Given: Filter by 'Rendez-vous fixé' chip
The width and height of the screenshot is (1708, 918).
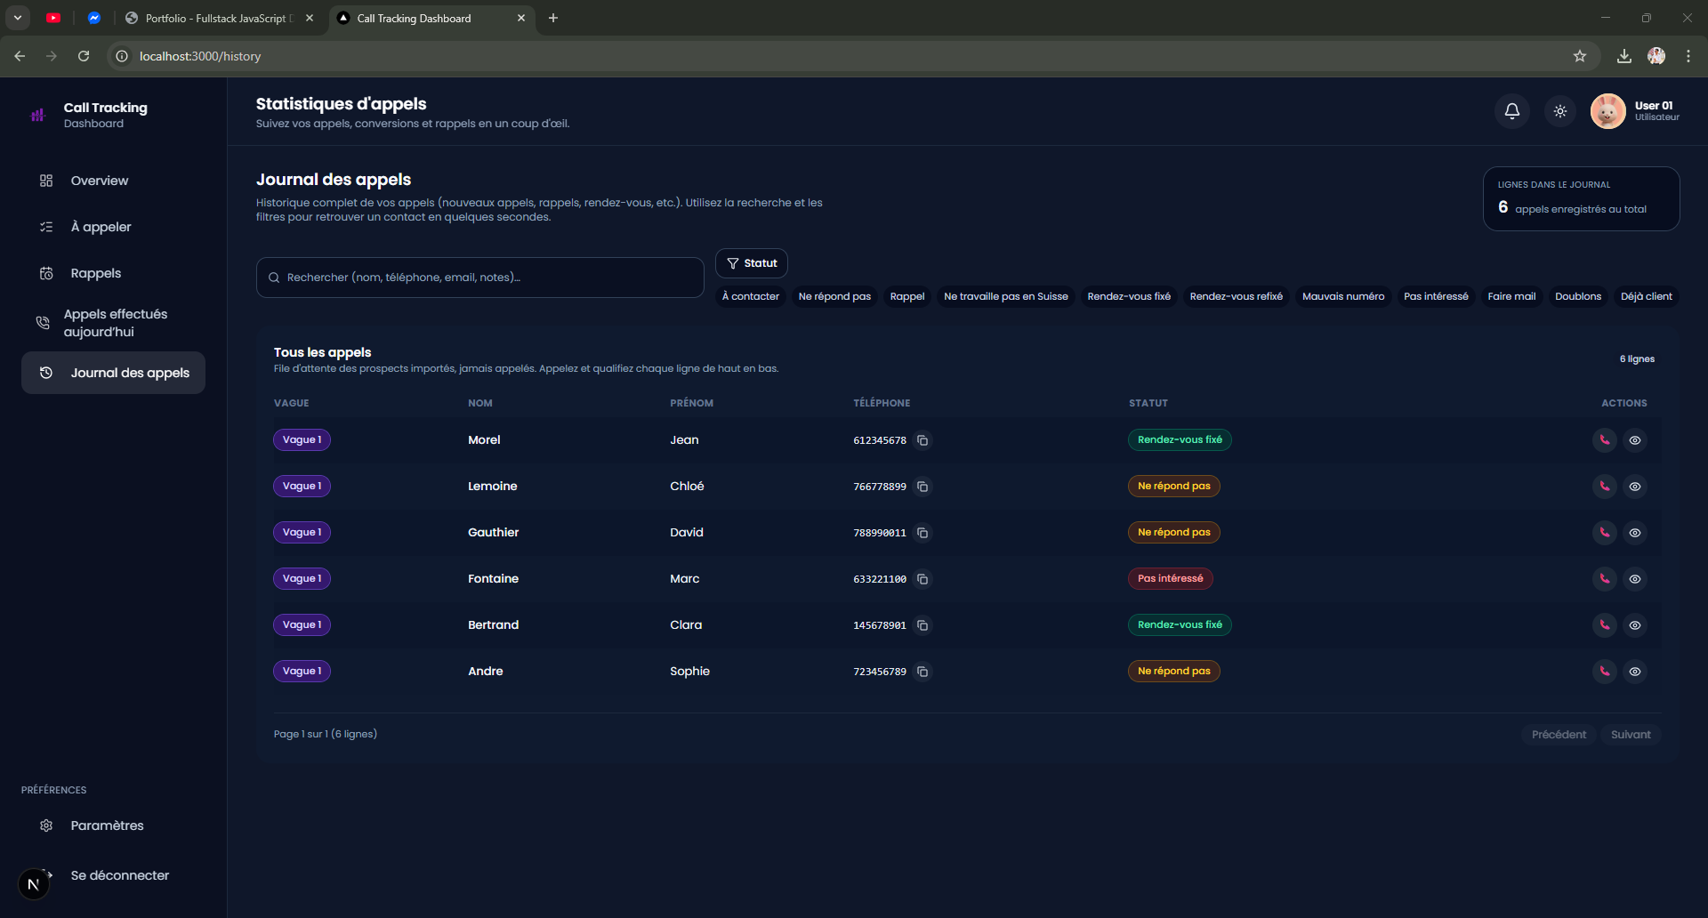Looking at the screenshot, I should click(1128, 296).
